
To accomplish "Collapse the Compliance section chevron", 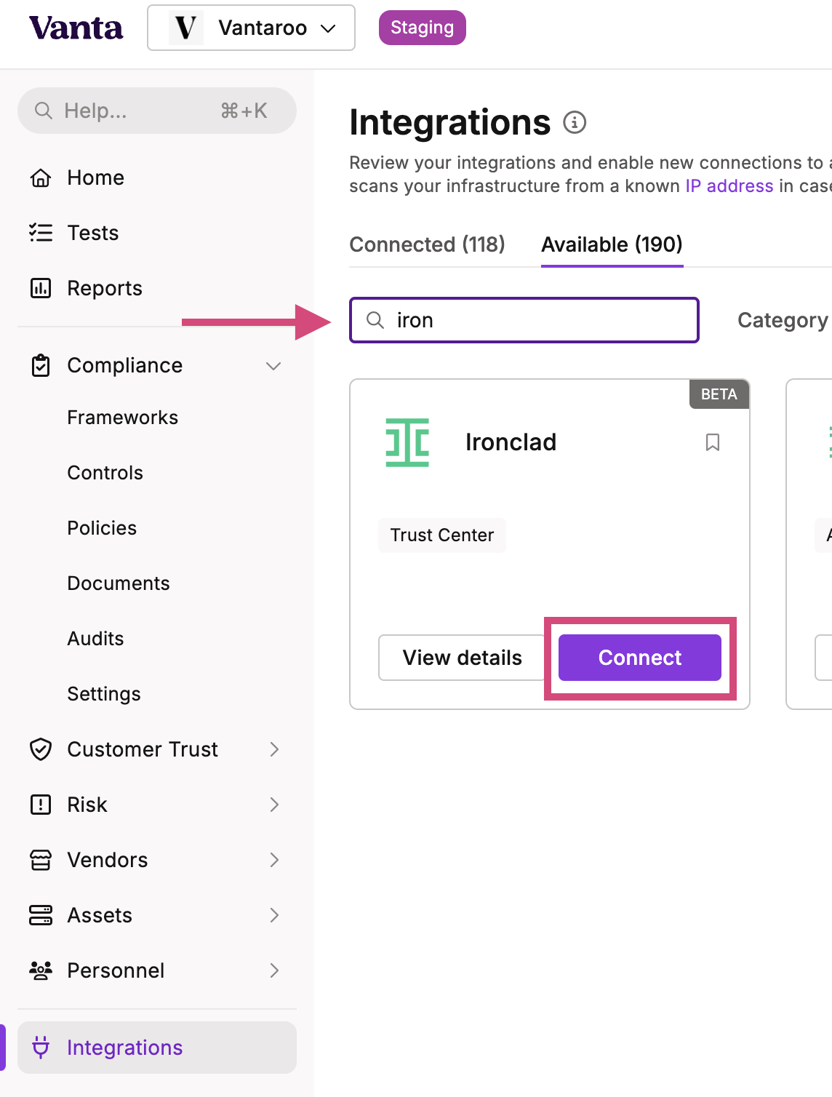I will tap(273, 366).
